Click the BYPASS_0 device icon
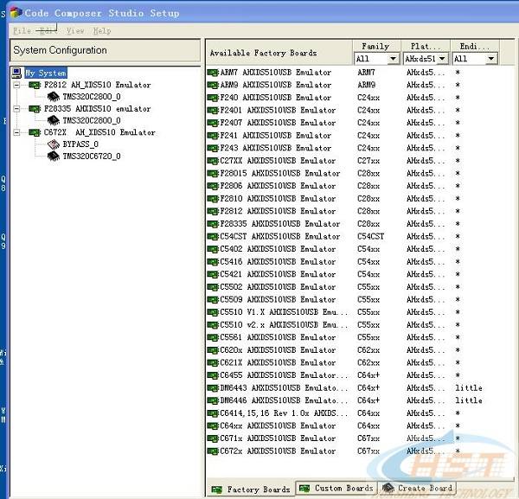 coord(54,144)
